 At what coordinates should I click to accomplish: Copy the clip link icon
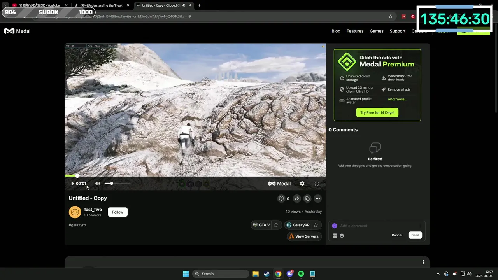pos(307,198)
